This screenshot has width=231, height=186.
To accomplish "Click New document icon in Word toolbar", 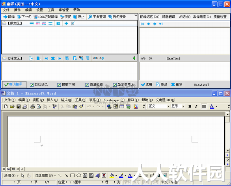I will pos(6,106).
